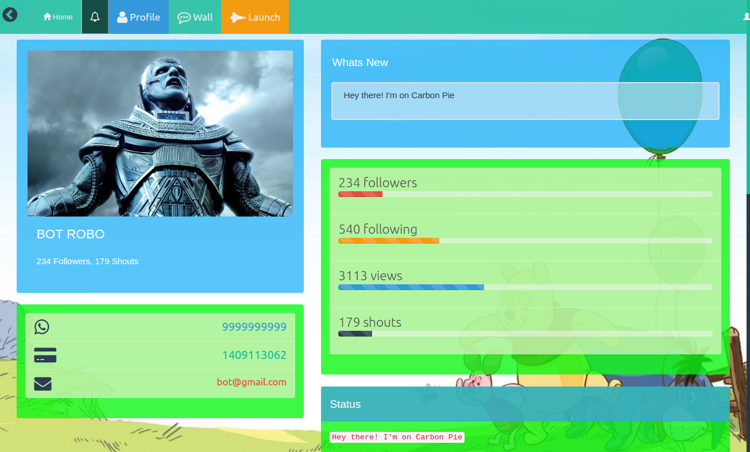Switch to the Wall tab
750x452 pixels.
pyautogui.click(x=195, y=17)
